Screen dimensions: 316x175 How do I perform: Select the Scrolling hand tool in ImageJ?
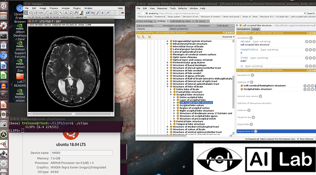(76, 13)
